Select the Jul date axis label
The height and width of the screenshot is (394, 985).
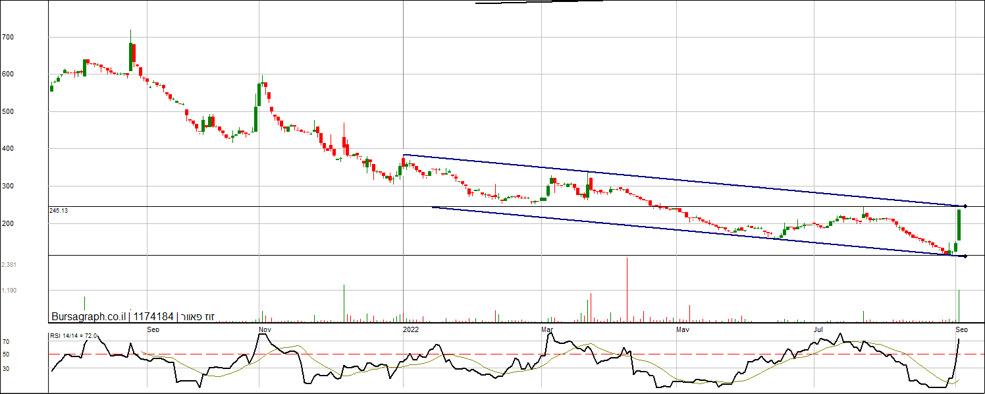pyautogui.click(x=819, y=329)
